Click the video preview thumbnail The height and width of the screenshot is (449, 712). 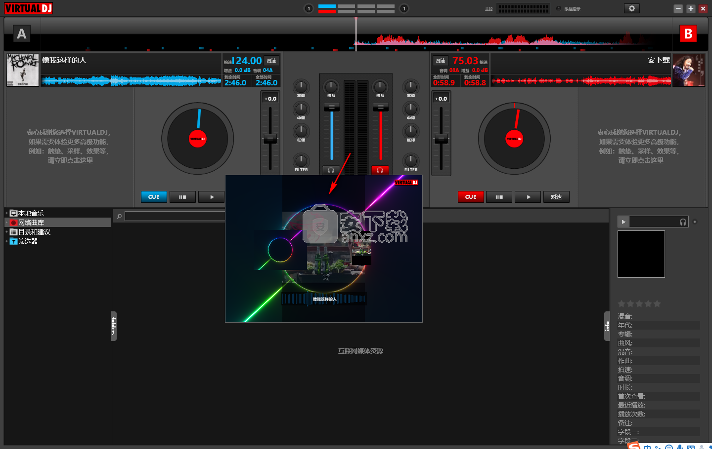pos(324,249)
